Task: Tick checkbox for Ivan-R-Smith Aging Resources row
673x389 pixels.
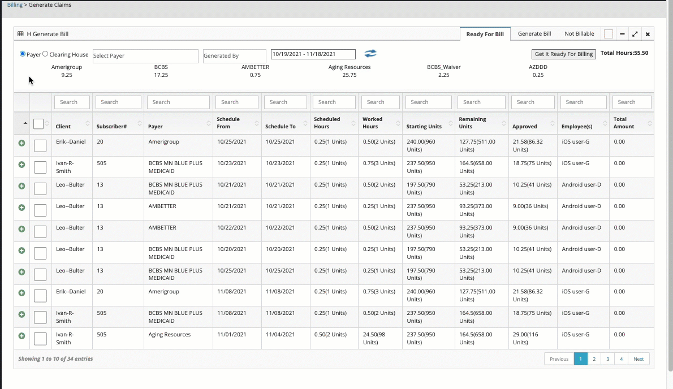Action: (40, 339)
